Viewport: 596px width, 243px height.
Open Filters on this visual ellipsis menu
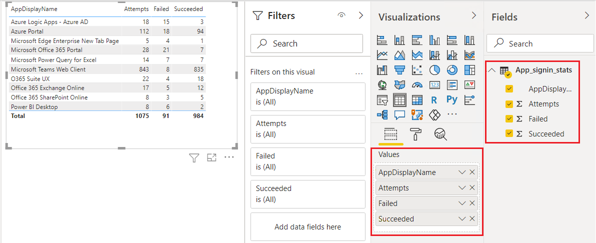click(x=359, y=72)
